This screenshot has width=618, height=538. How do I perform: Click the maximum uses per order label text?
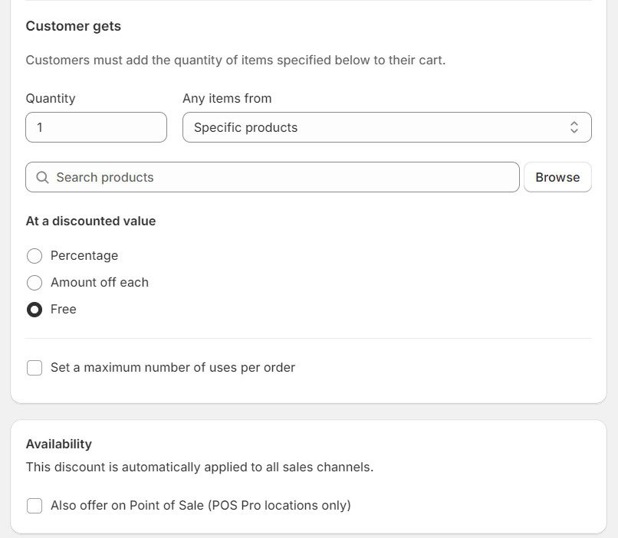pos(173,368)
